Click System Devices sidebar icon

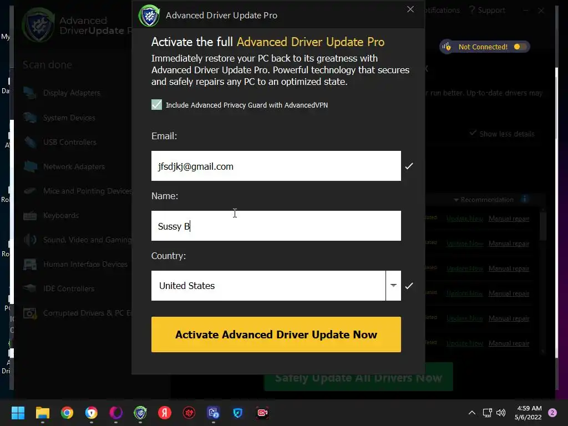point(30,118)
